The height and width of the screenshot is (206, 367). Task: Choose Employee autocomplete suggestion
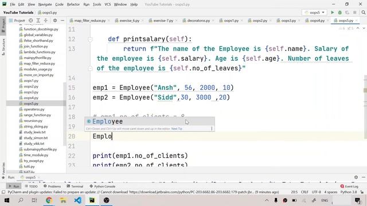click(149, 121)
